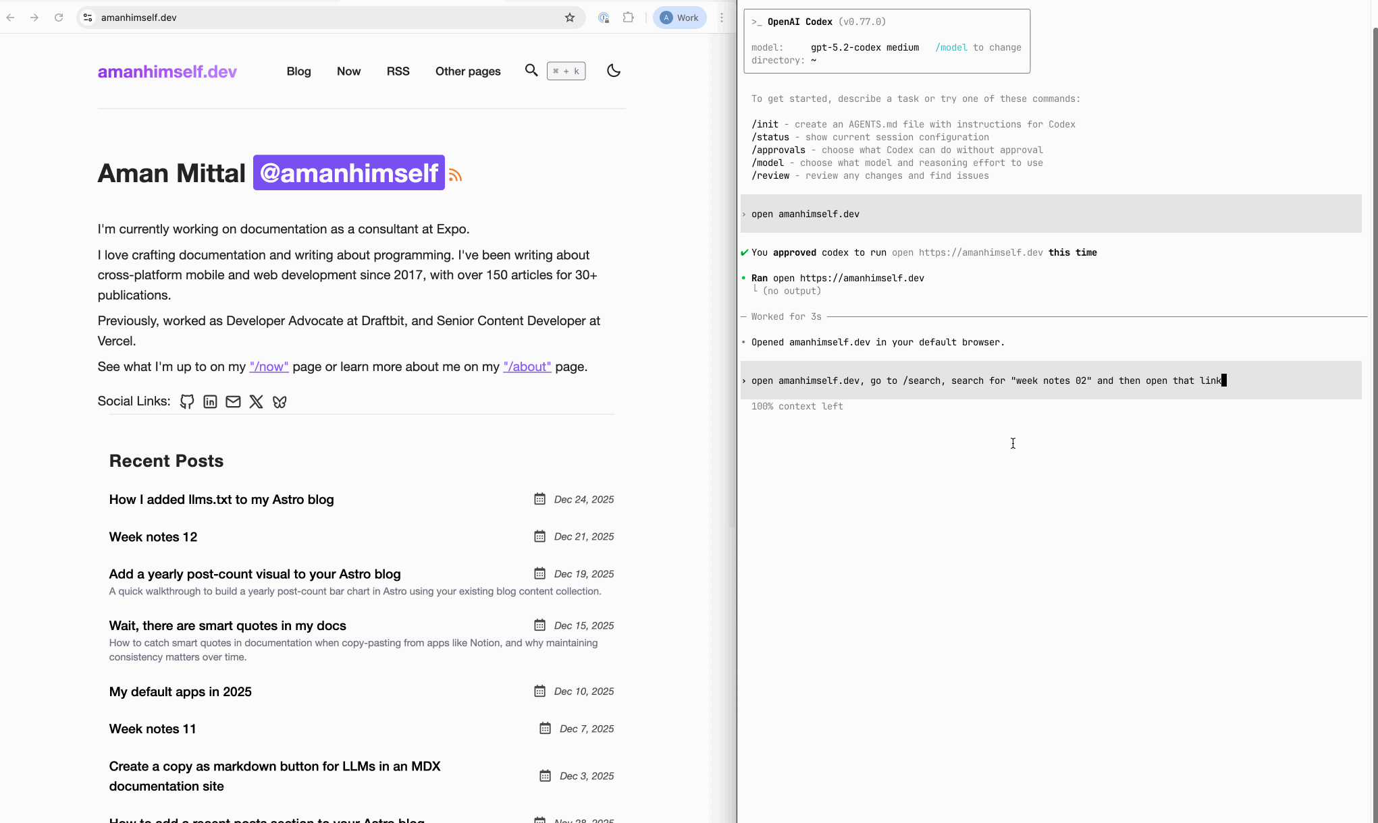Viewport: 1378px width, 823px height.
Task: Toggle dark mode moon icon
Action: coord(613,71)
